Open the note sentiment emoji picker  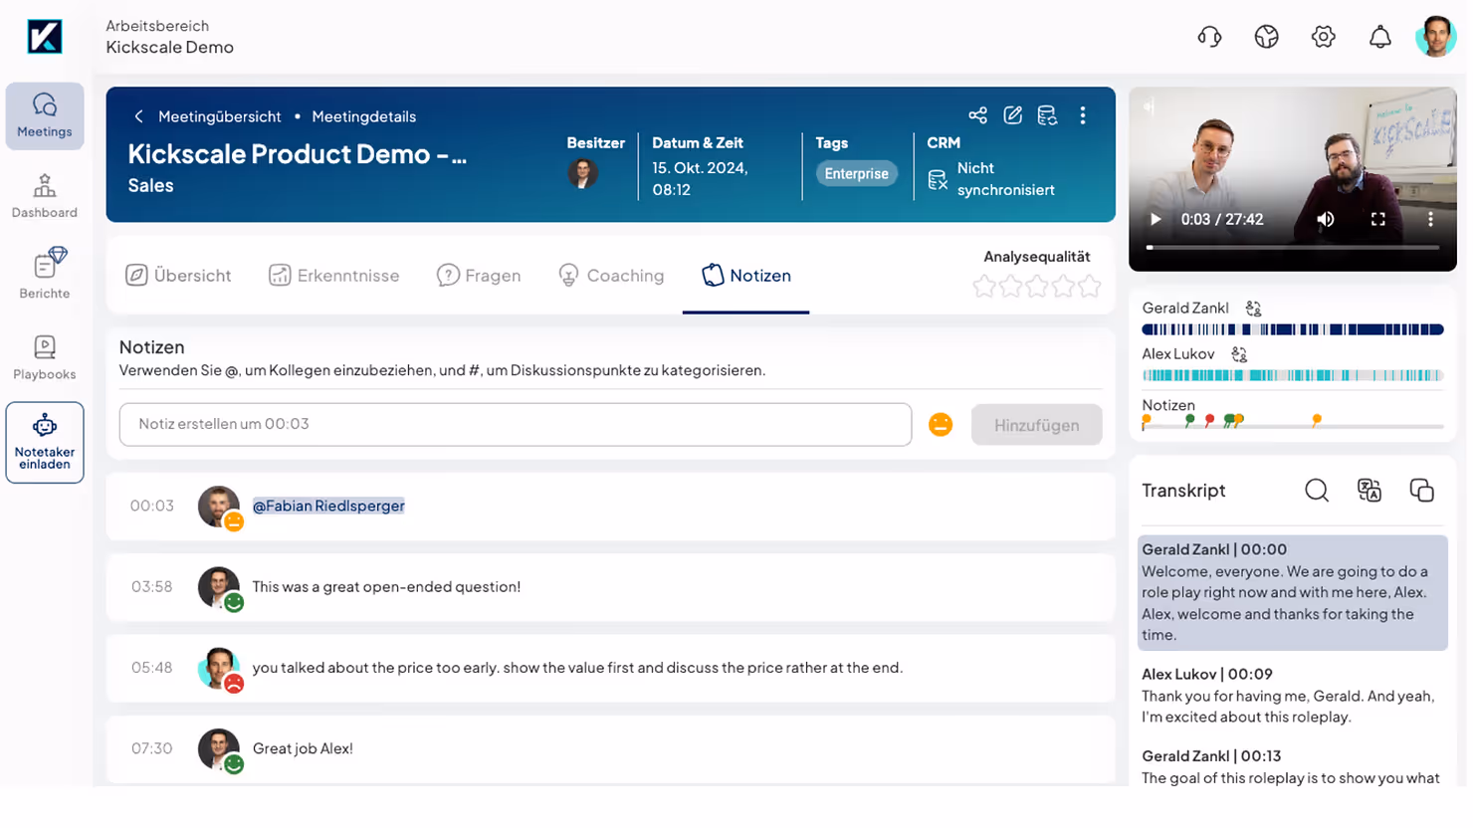point(941,425)
